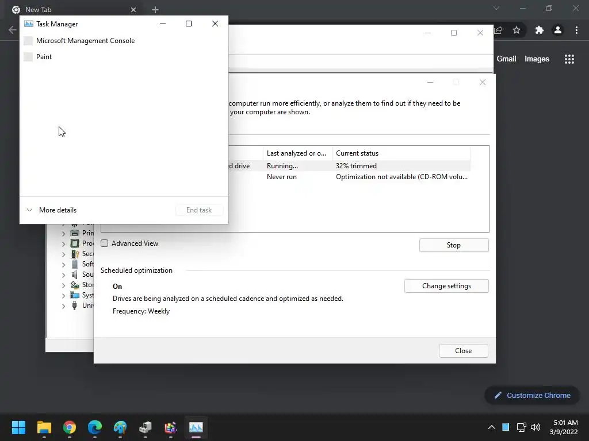Open Change settings for scheduled optimization
The image size is (589, 441).
(446, 286)
